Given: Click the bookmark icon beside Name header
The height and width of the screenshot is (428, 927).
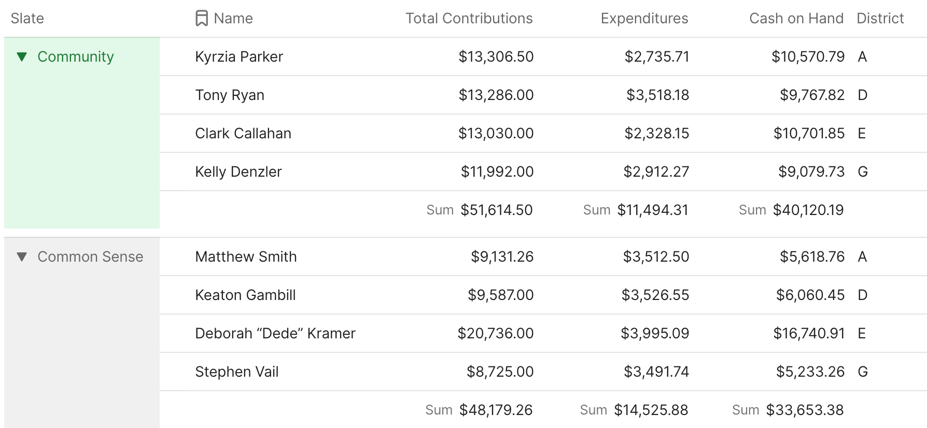Looking at the screenshot, I should 202,19.
